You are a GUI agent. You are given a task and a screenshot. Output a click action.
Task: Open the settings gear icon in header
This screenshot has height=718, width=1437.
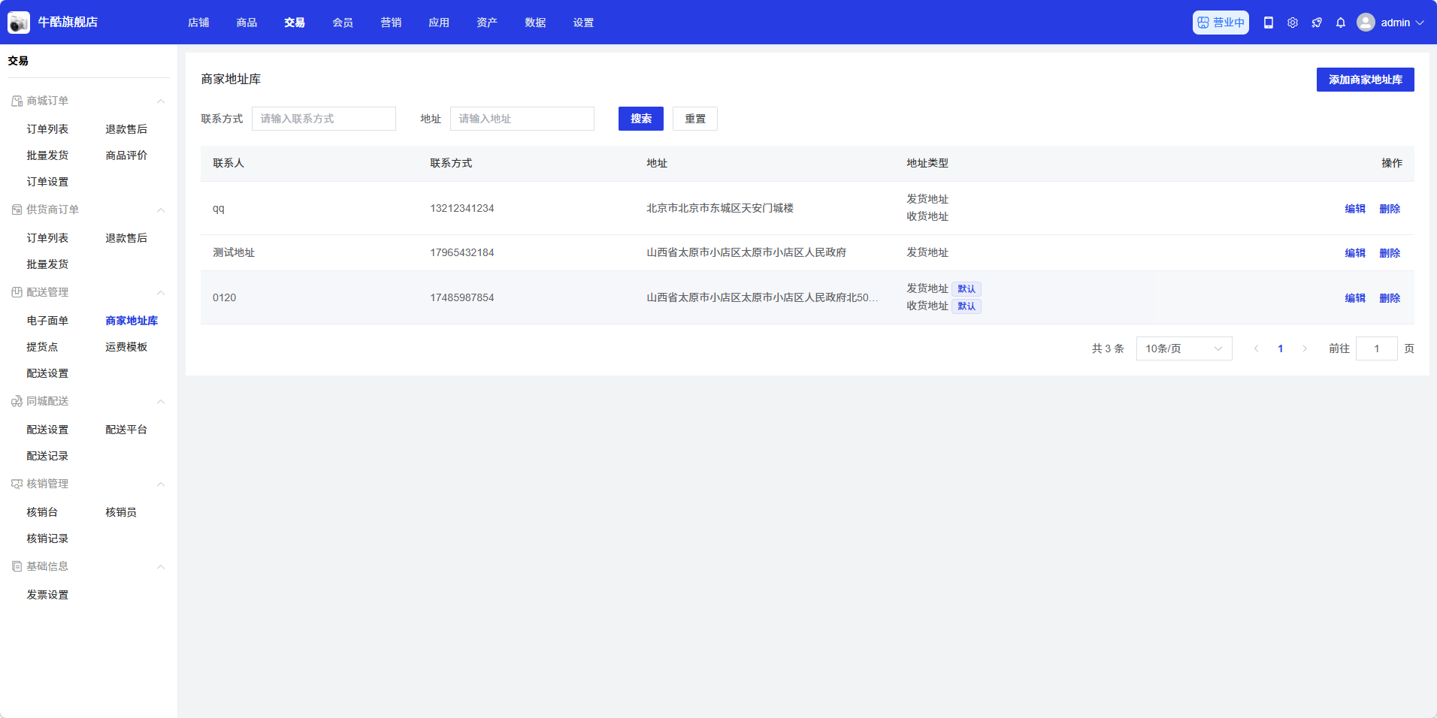pyautogui.click(x=1293, y=23)
